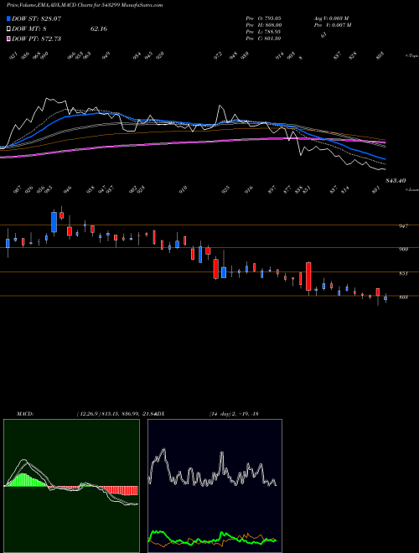
Task: Click the tall ADX line peak near panel start
Action: click(x=163, y=449)
